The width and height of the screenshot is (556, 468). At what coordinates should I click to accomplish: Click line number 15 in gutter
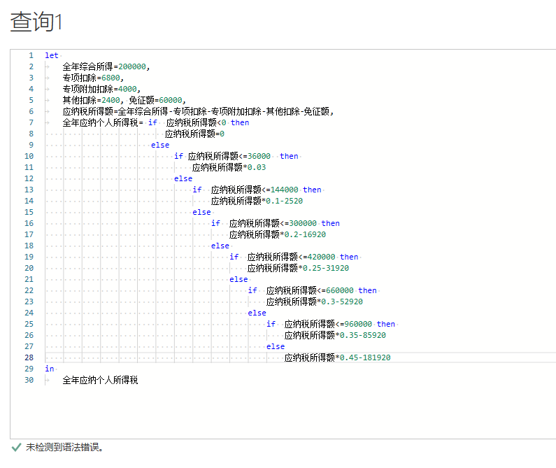(29, 212)
